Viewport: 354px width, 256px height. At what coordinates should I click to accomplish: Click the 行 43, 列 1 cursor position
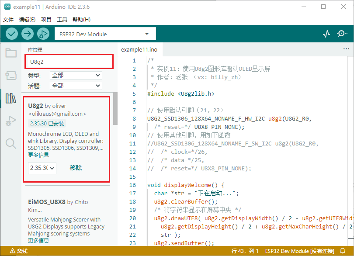coord(245,251)
